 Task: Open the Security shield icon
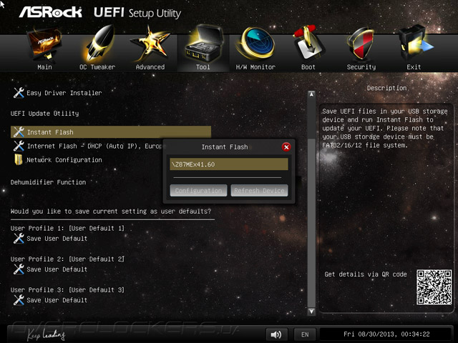pos(361,44)
